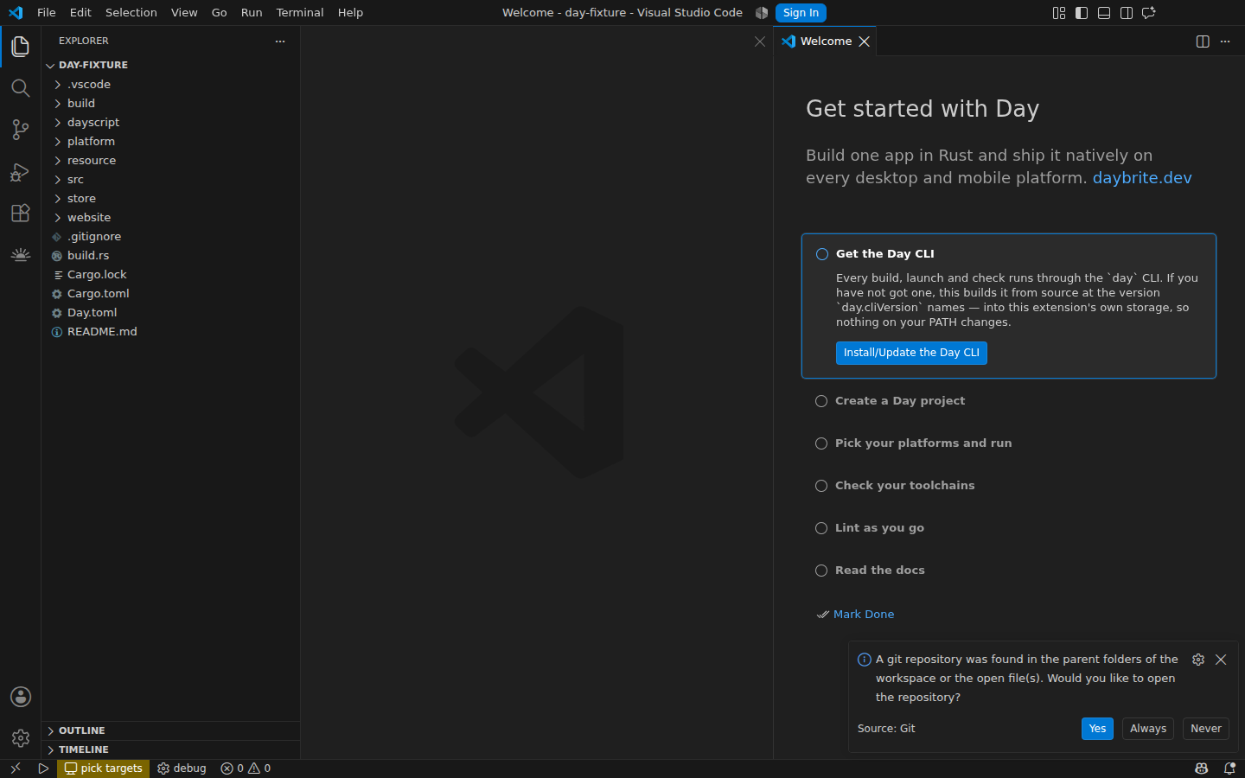Split the editor right
Screen dimensions: 1245x778
(x=1203, y=41)
